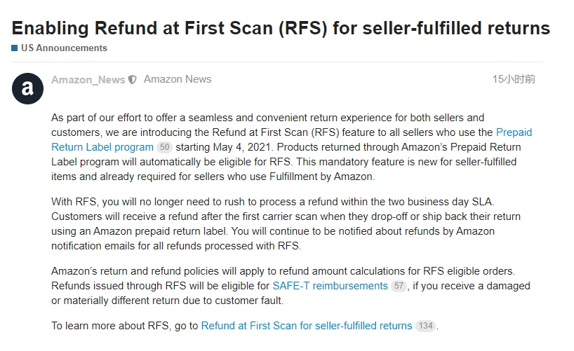The width and height of the screenshot is (574, 351).
Task: Click the Enabling Refund at First Scan title
Action: pos(281,28)
